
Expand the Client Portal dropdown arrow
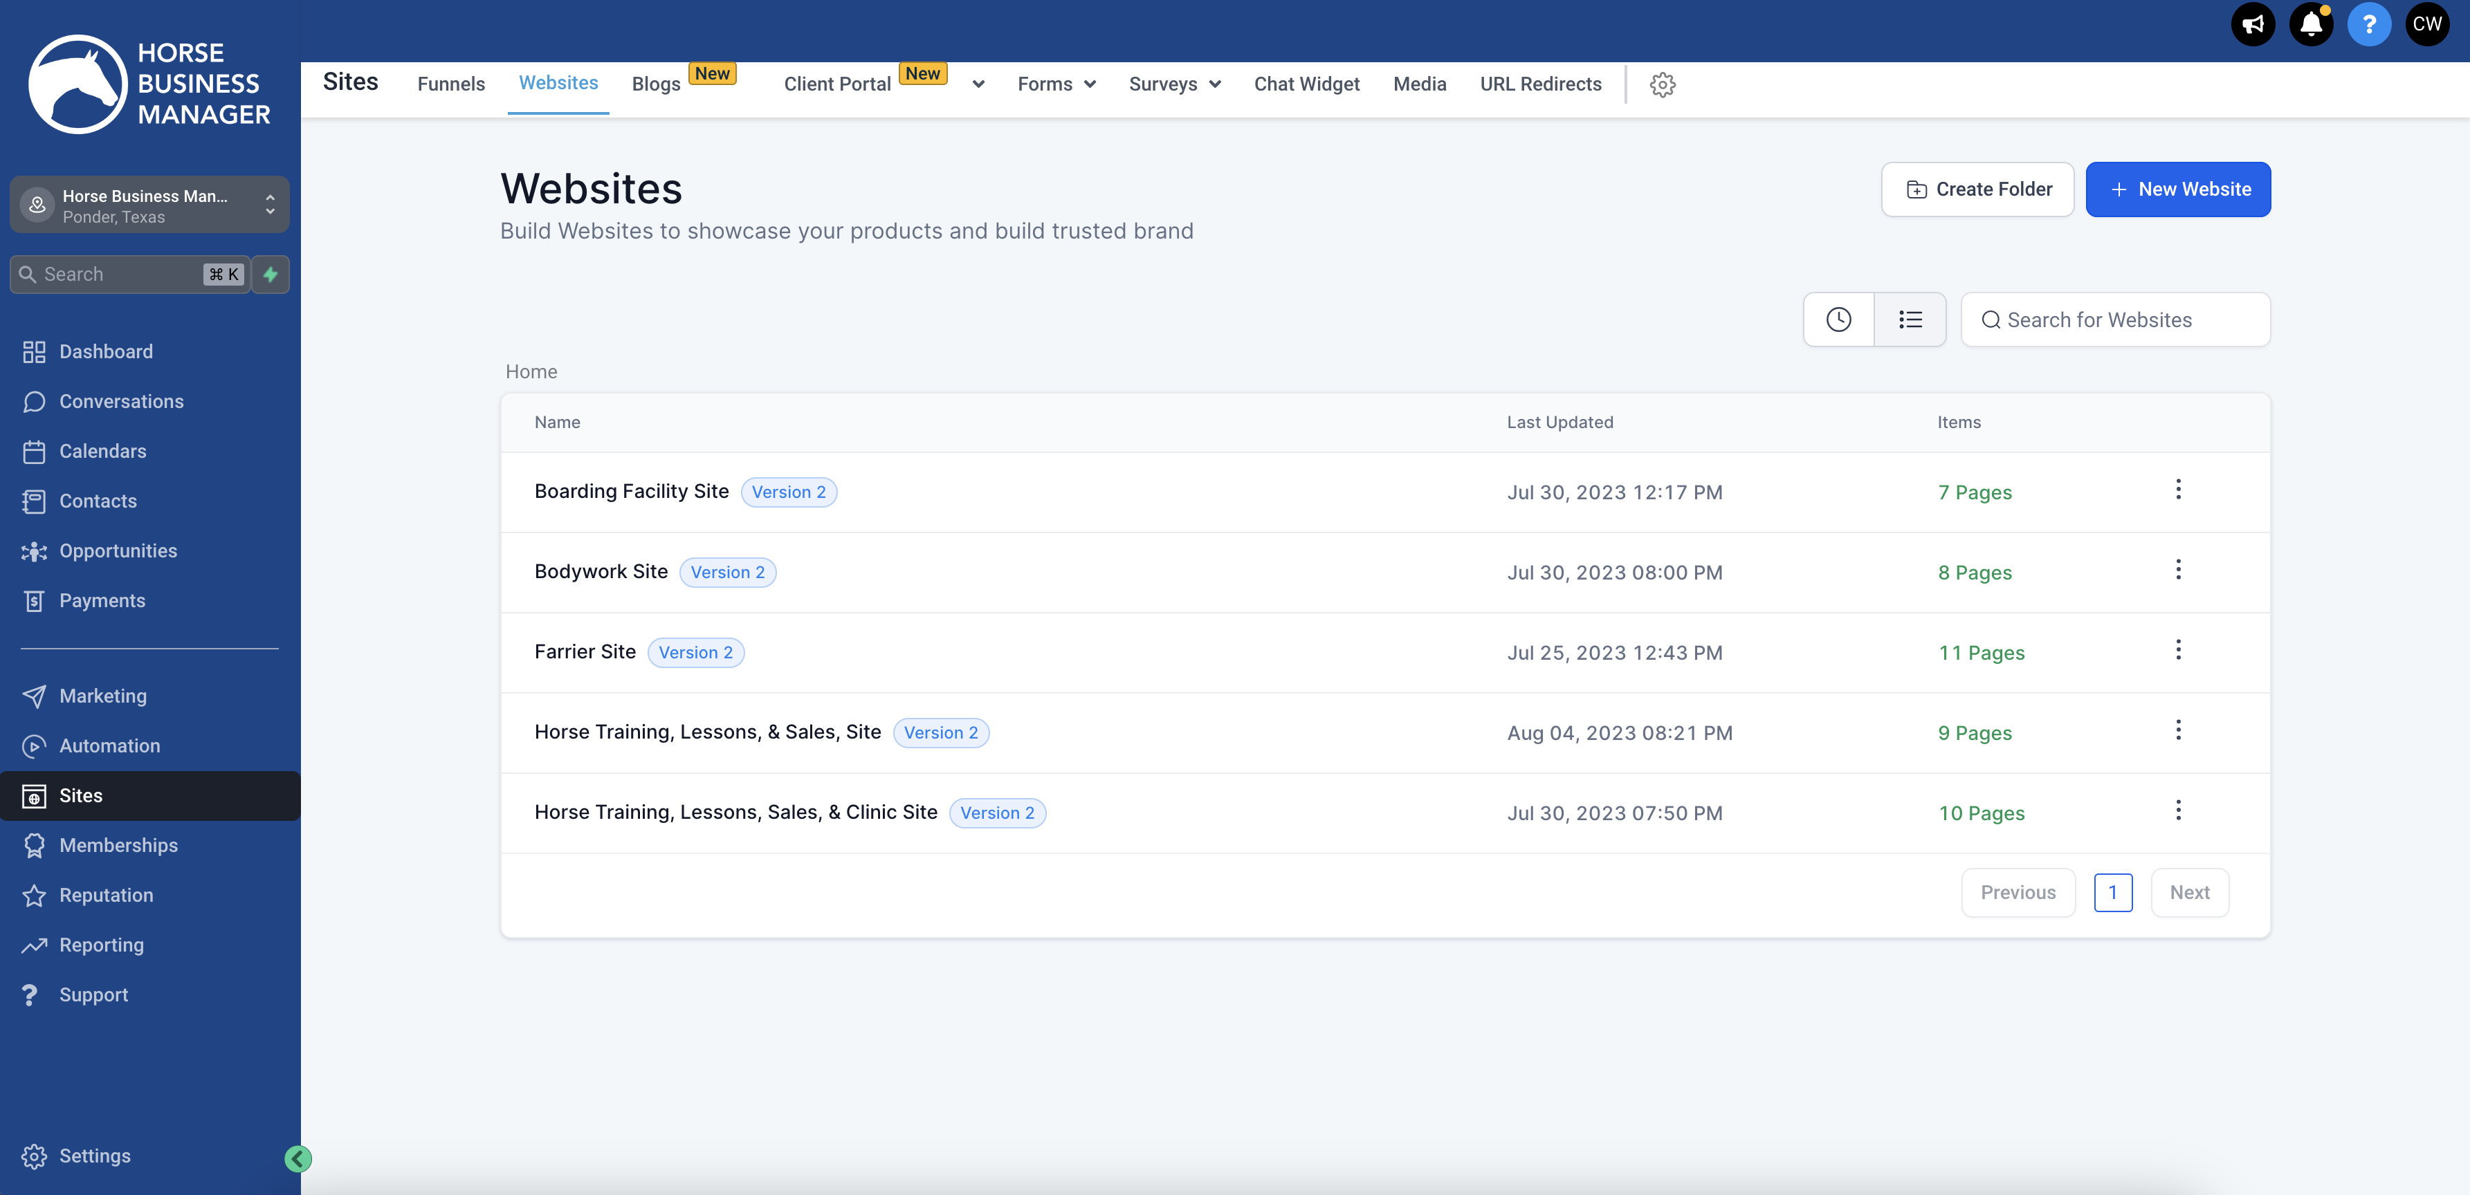(x=978, y=84)
